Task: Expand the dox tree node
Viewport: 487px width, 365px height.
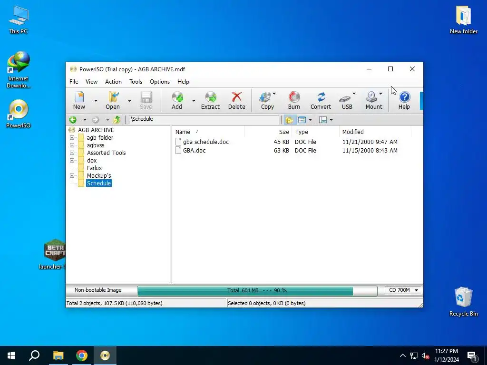Action: (72, 161)
